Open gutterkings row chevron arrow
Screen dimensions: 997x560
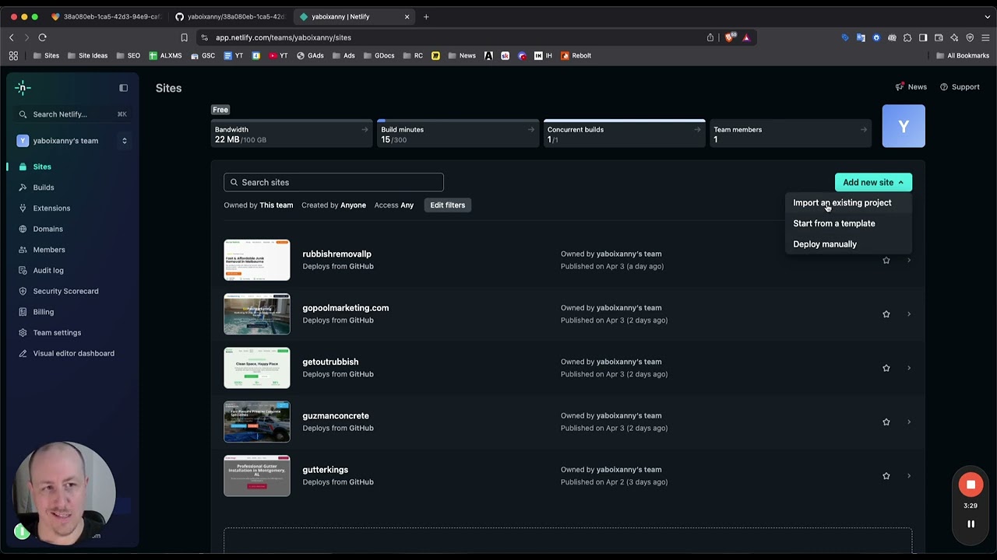click(908, 476)
